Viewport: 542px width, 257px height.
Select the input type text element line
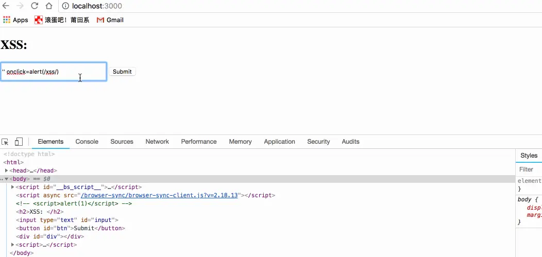click(x=67, y=220)
